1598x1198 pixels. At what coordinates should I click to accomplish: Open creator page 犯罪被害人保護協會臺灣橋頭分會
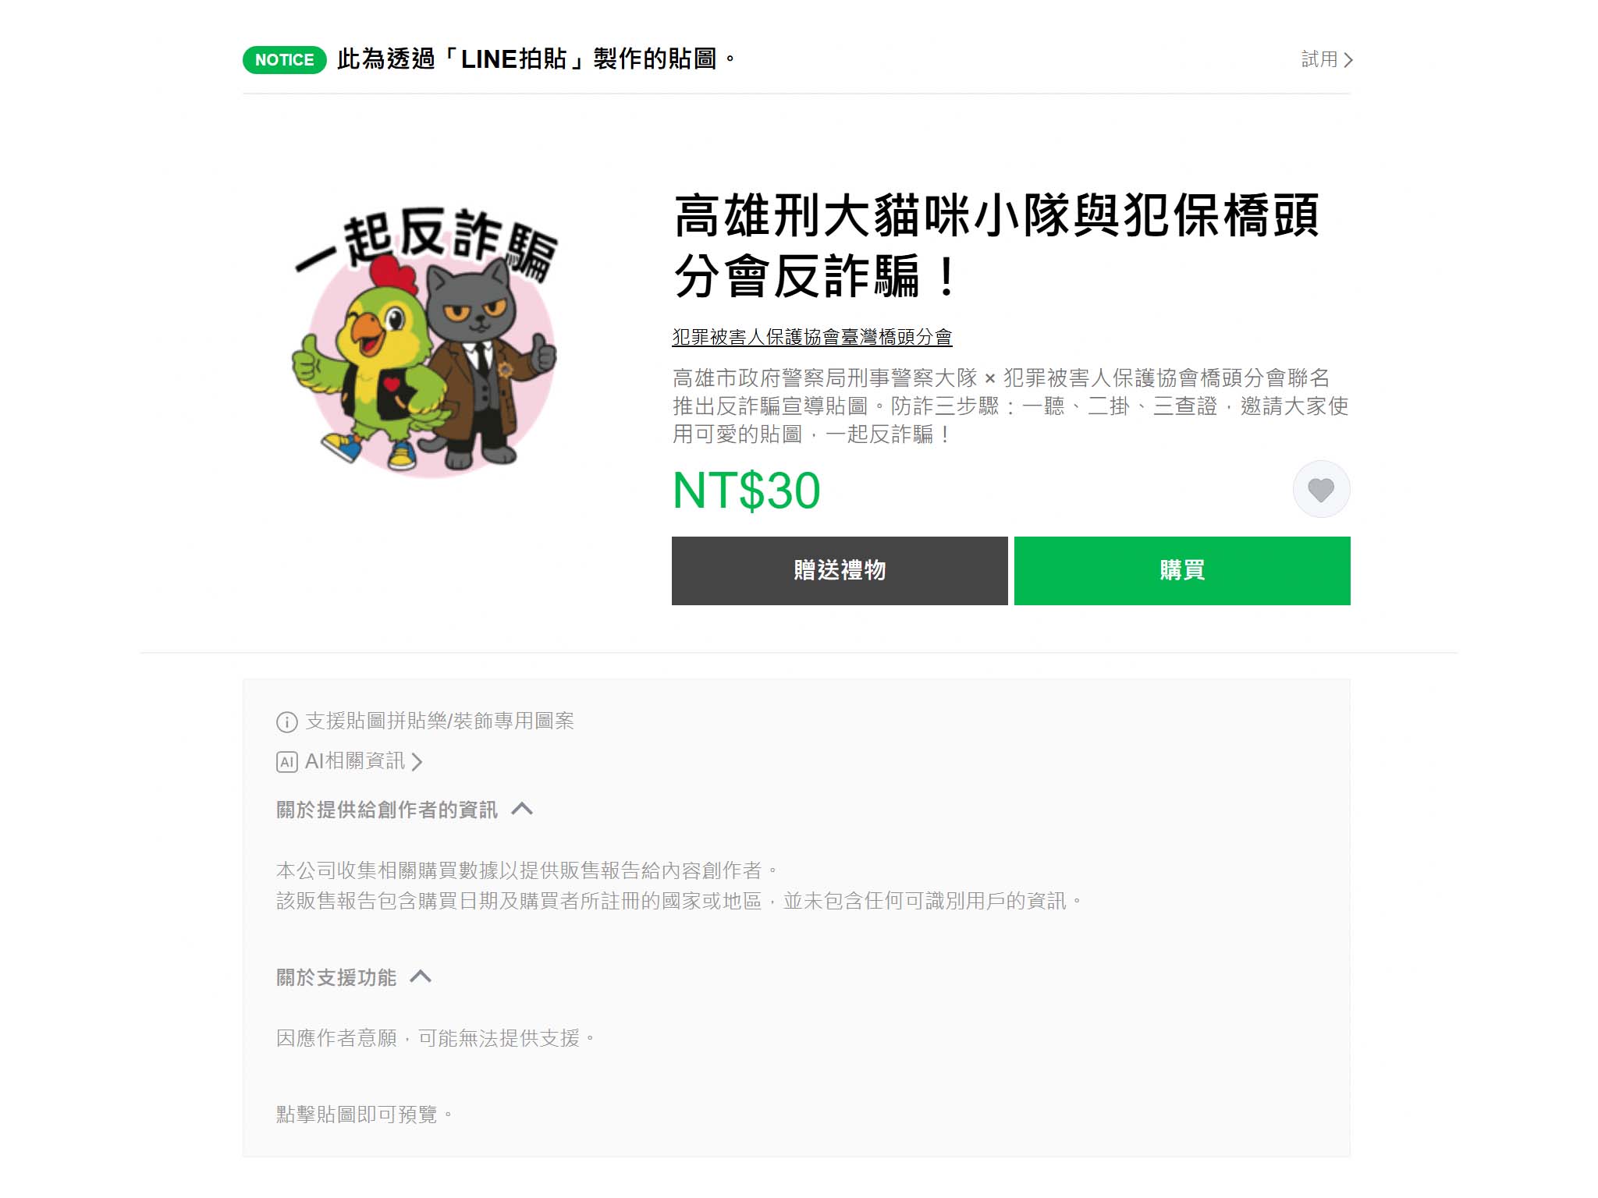[x=812, y=337]
